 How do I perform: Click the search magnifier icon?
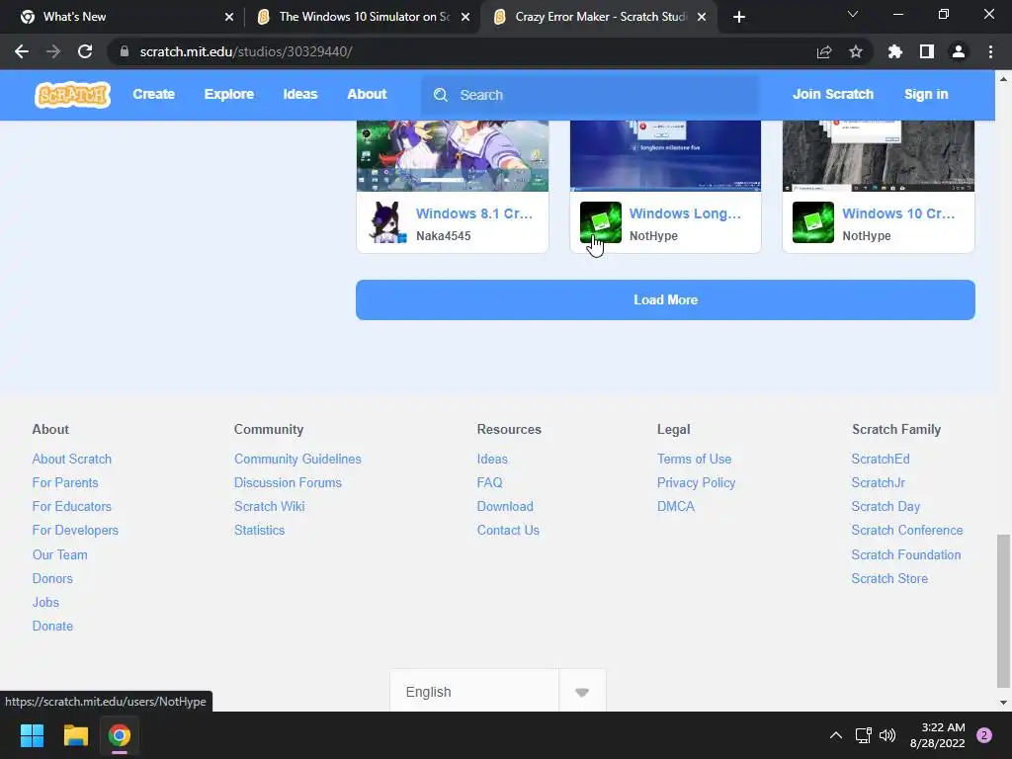[x=441, y=95]
